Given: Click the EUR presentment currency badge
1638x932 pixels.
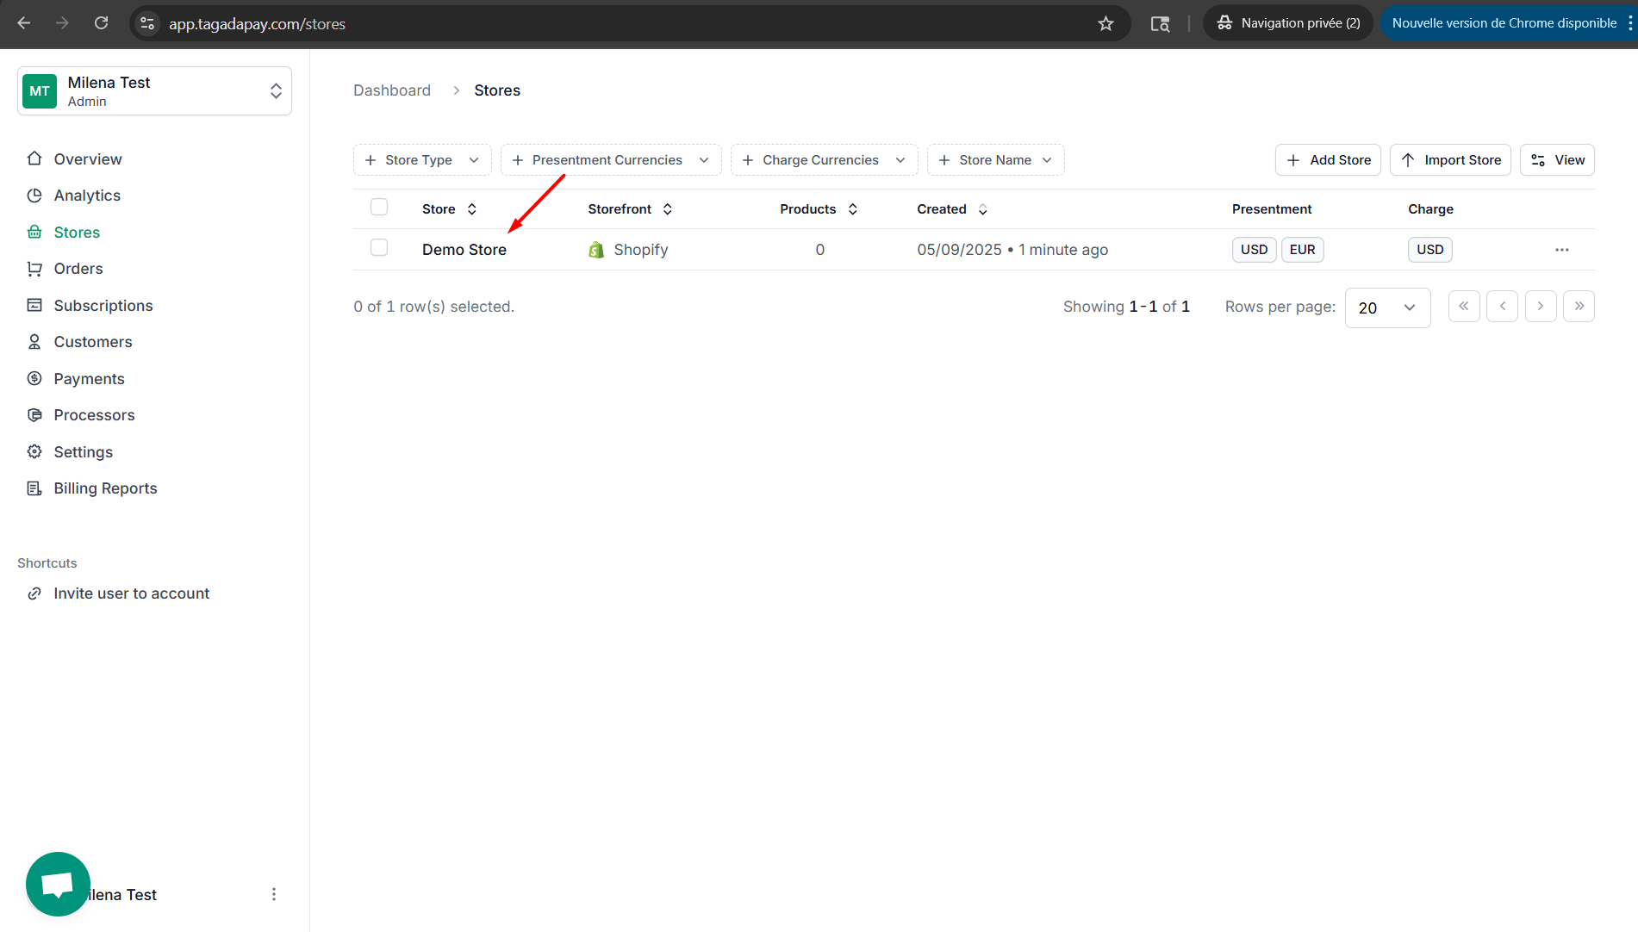Looking at the screenshot, I should point(1302,250).
